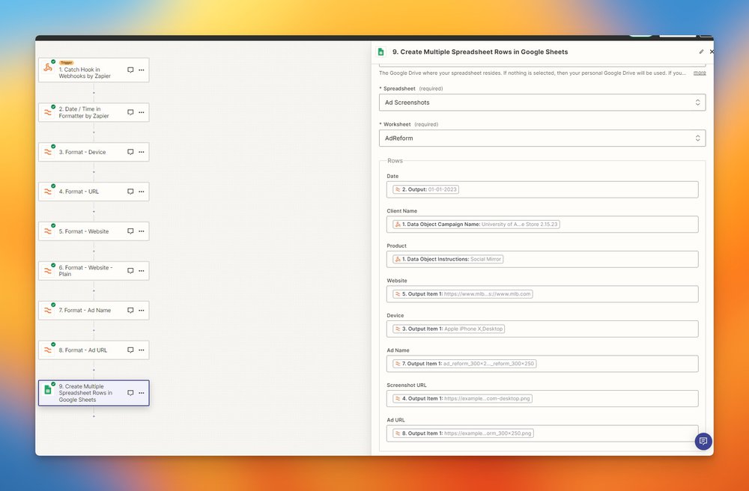Viewport: 749px width, 491px height.
Task: Open the help chat bubble button
Action: click(703, 442)
